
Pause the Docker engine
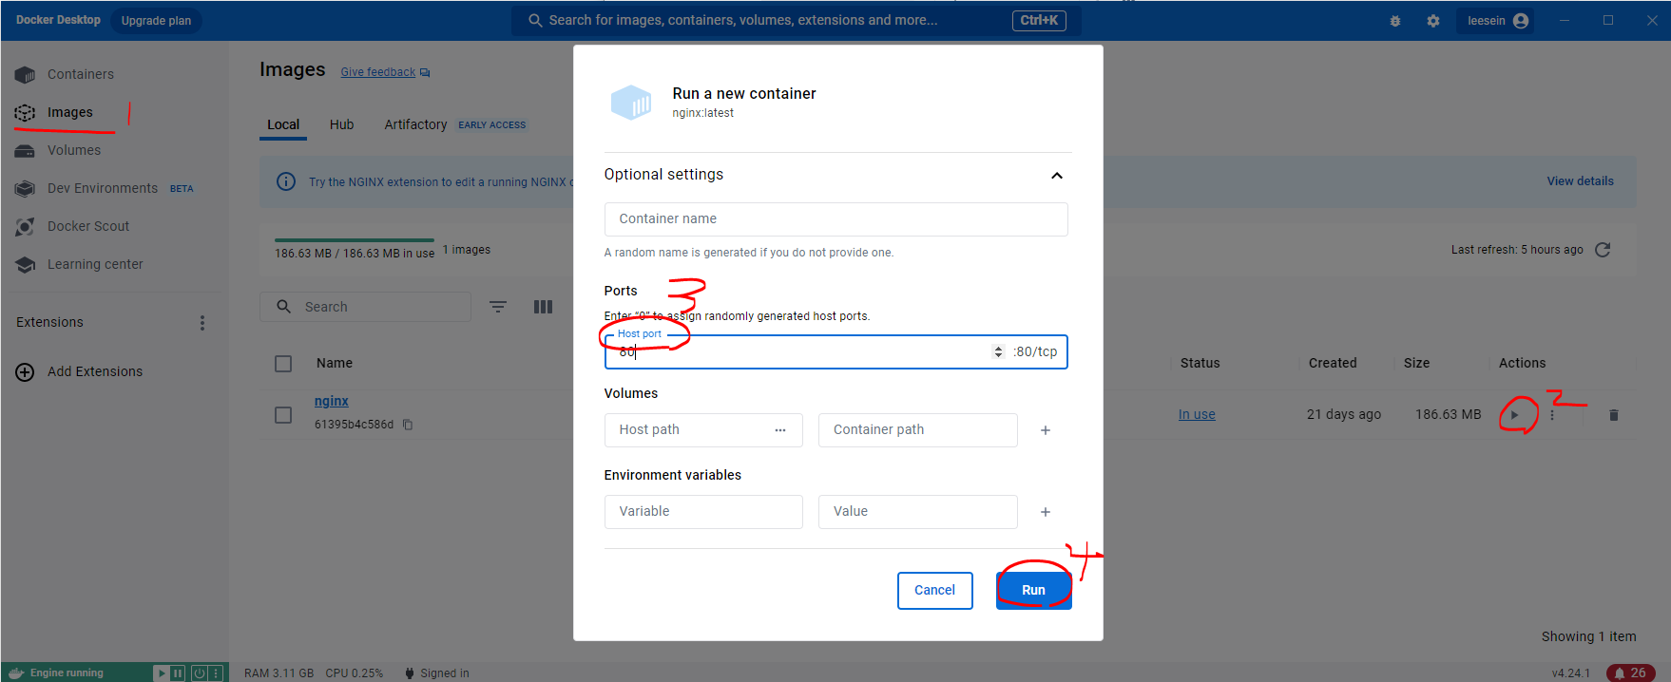[x=178, y=673]
